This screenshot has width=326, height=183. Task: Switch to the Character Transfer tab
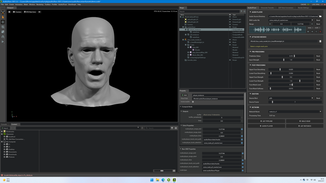267,8
